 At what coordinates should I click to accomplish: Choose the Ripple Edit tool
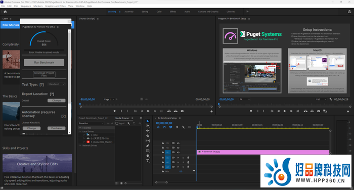coord(148,131)
